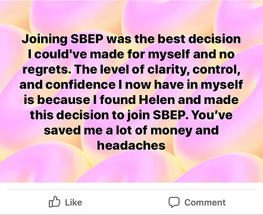Screen dimensions: 263x215
Task: Click the line 'this decision to join SBEP. You've'
Action: (x=131, y=115)
